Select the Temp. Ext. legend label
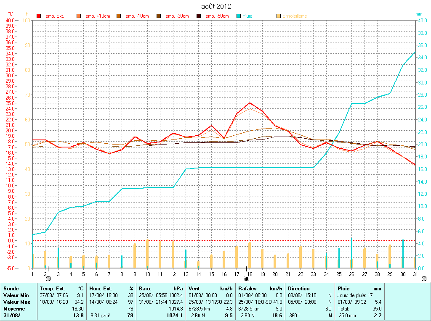Screen dimensions: 431x321 (53, 16)
